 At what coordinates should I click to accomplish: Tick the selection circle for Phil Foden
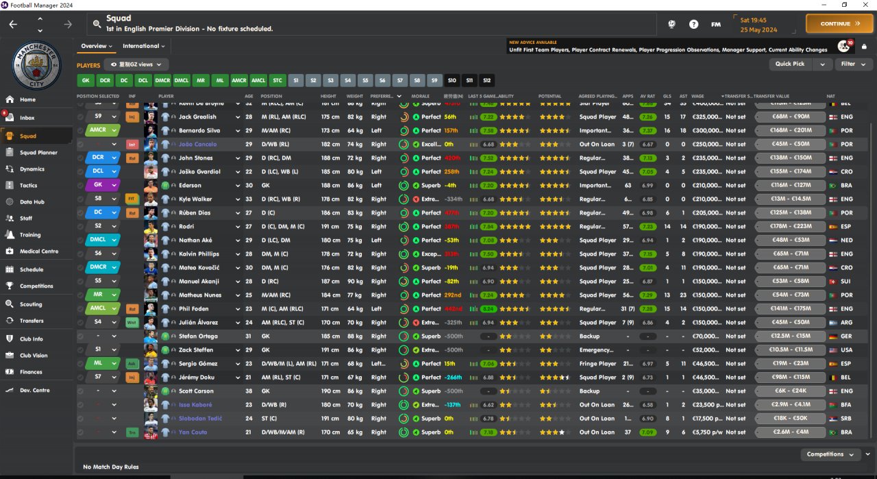click(81, 308)
